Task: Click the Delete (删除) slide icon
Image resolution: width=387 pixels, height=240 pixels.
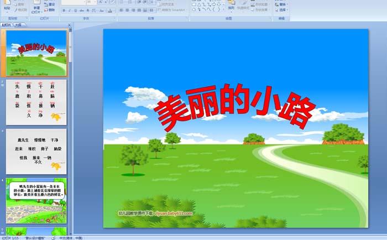Action: click(x=46, y=10)
